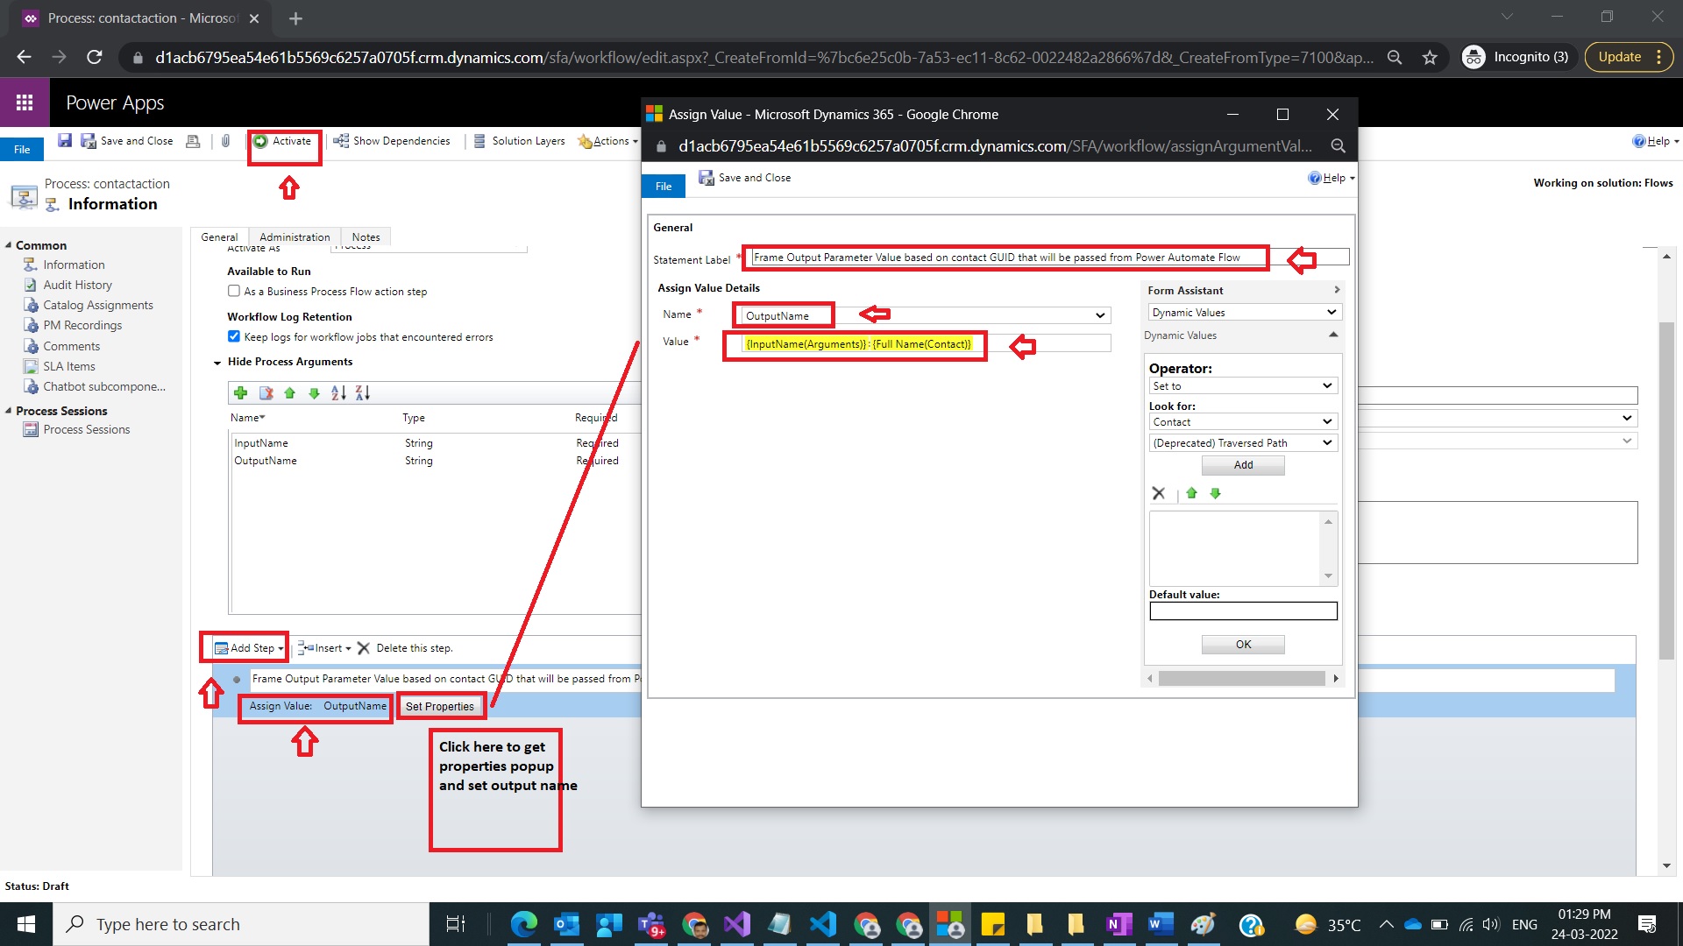
Task: Enable 'As a Business Process Flow action step'
Action: [234, 291]
